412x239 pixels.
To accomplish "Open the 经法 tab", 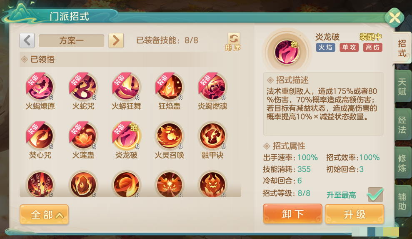I will pos(402,125).
